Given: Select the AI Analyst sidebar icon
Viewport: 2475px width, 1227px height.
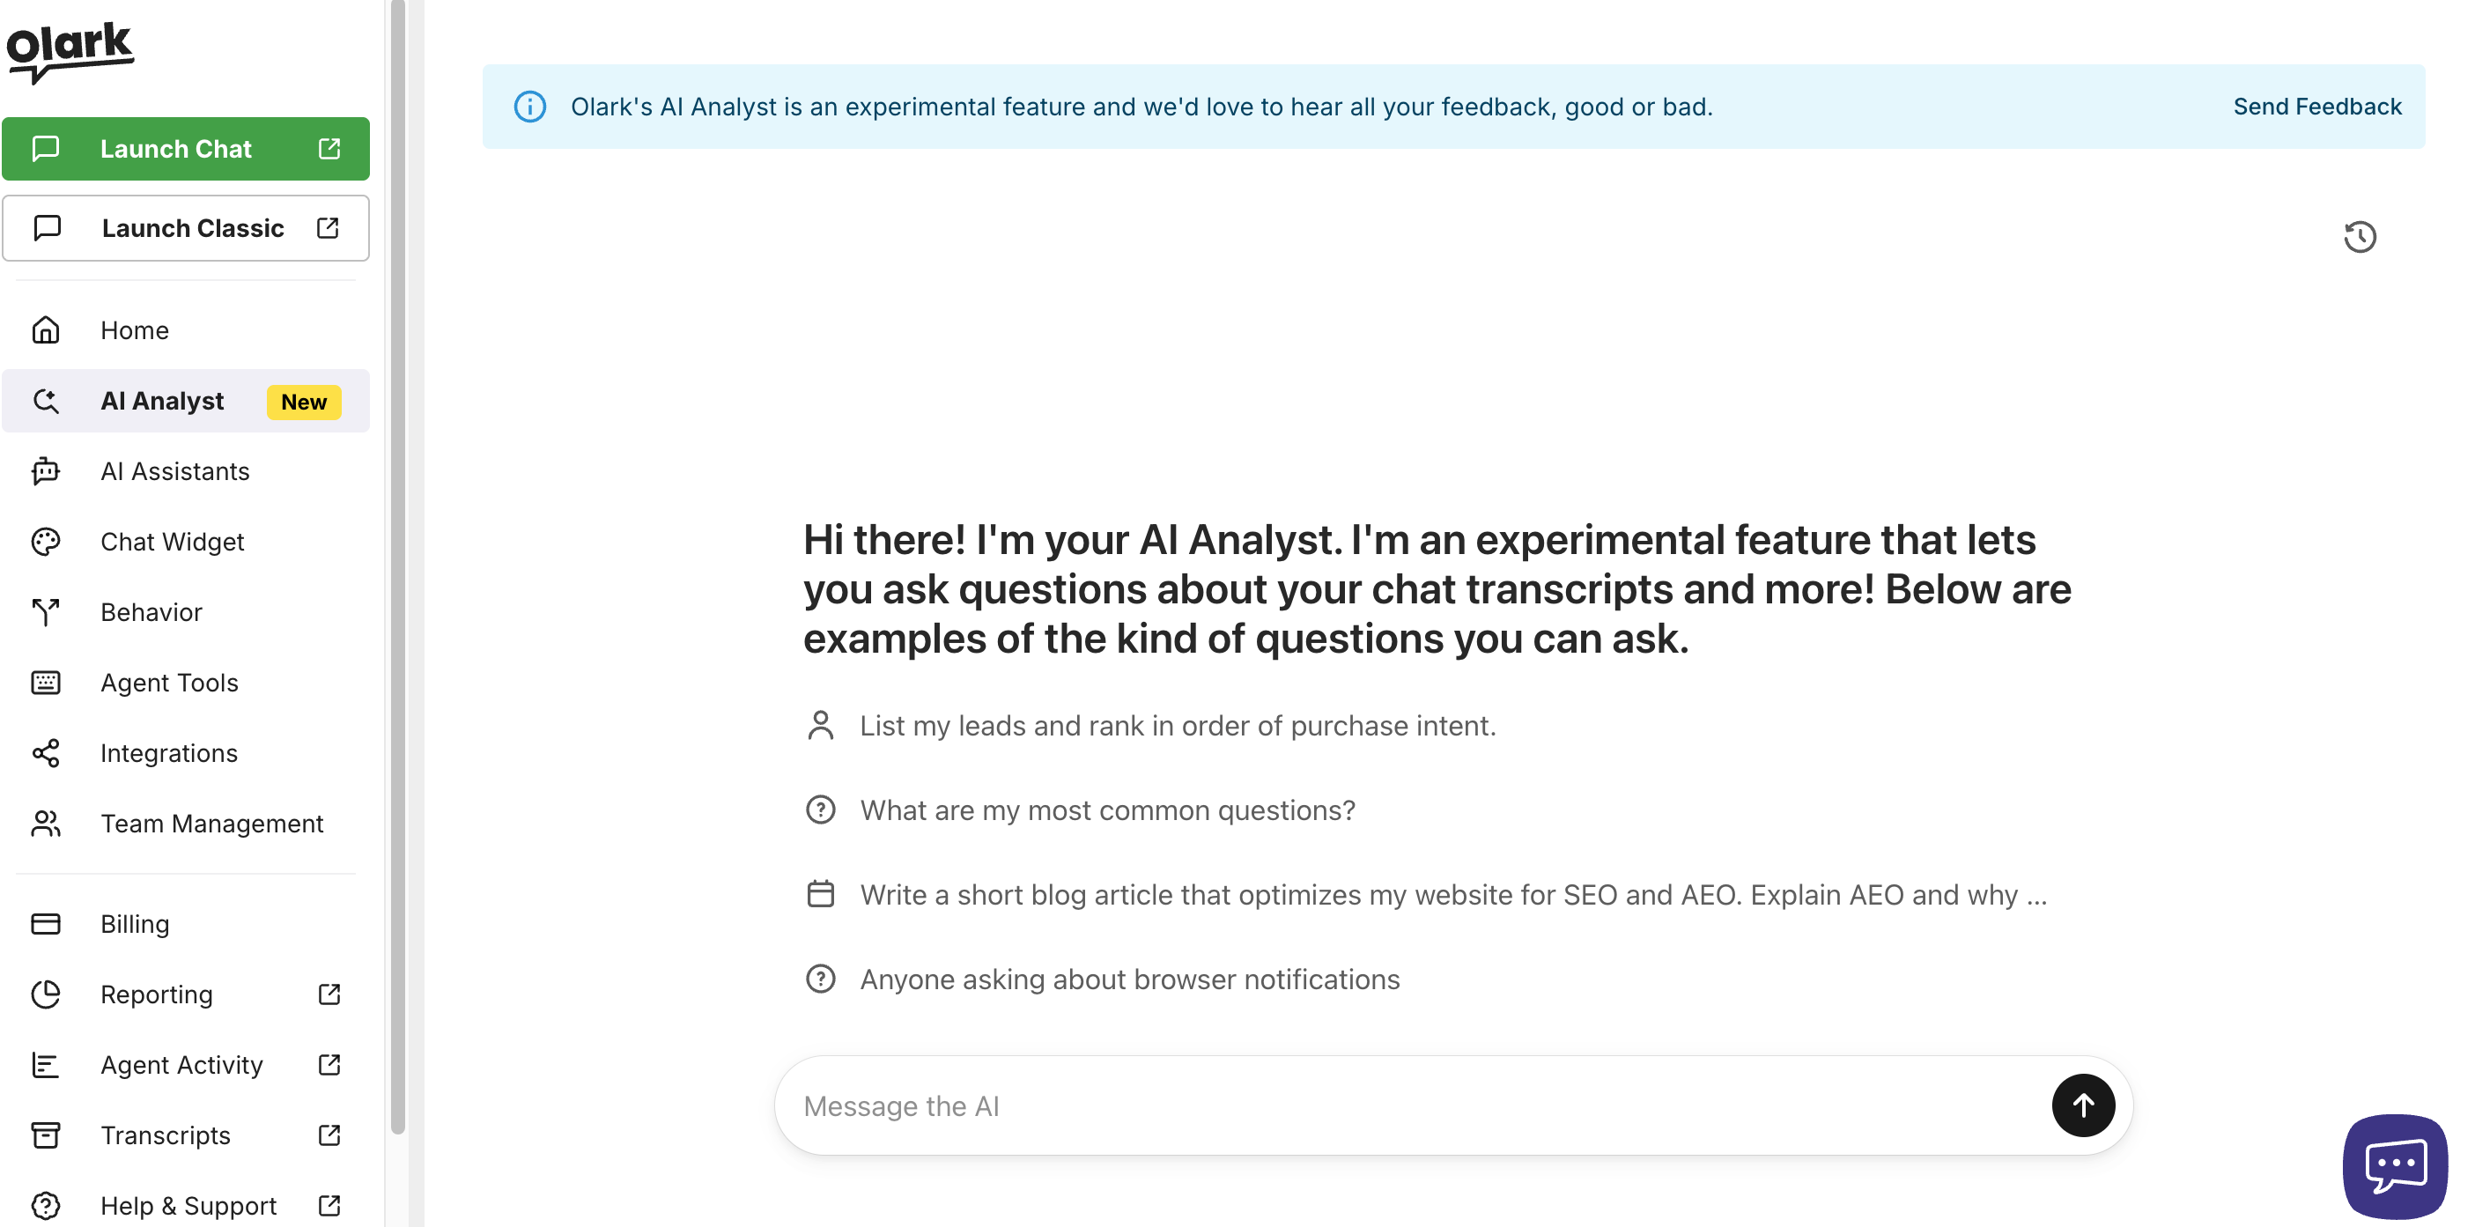Looking at the screenshot, I should pyautogui.click(x=45, y=401).
